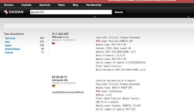Filter results by Spain
Screen dimensions: 194x112
point(8,45)
